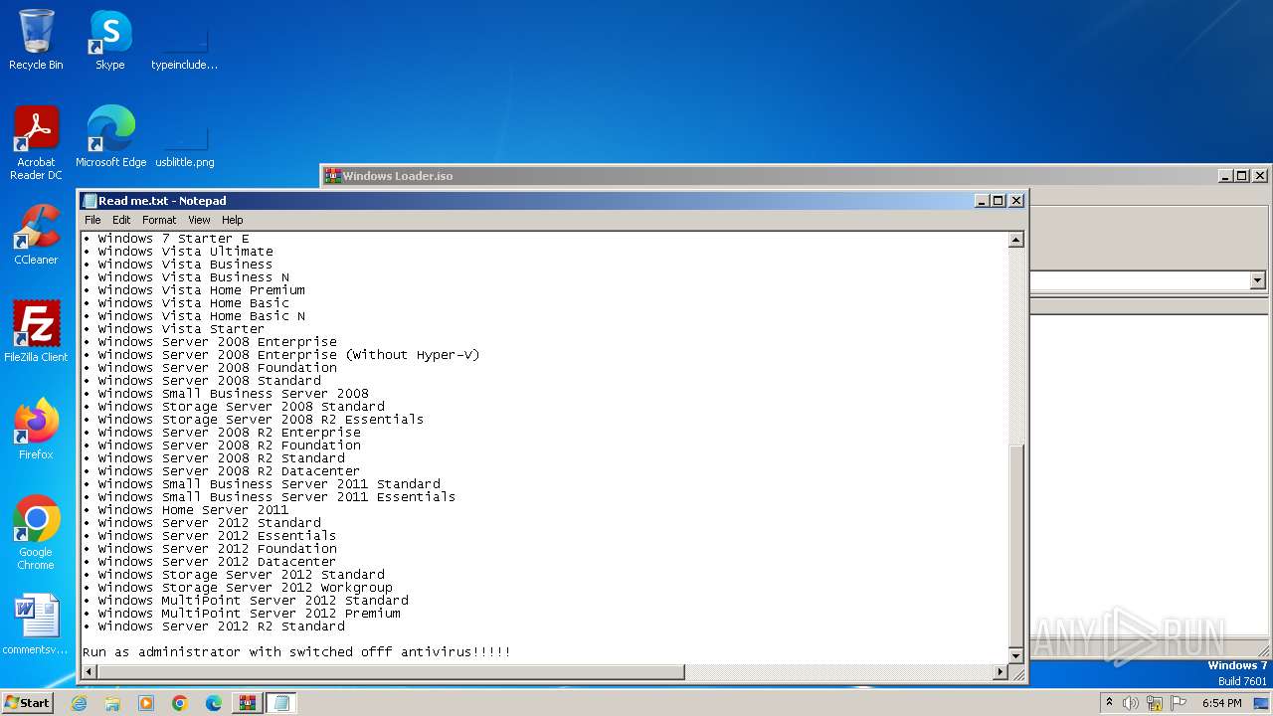Screen dimensions: 1273x716
Task: Launch CCleaner from the desktop
Action: pyautogui.click(x=36, y=235)
